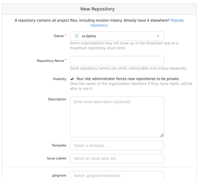The image size is (200, 179).
Task: Click the Owner dropdown caret arrow
Action: 158,36
